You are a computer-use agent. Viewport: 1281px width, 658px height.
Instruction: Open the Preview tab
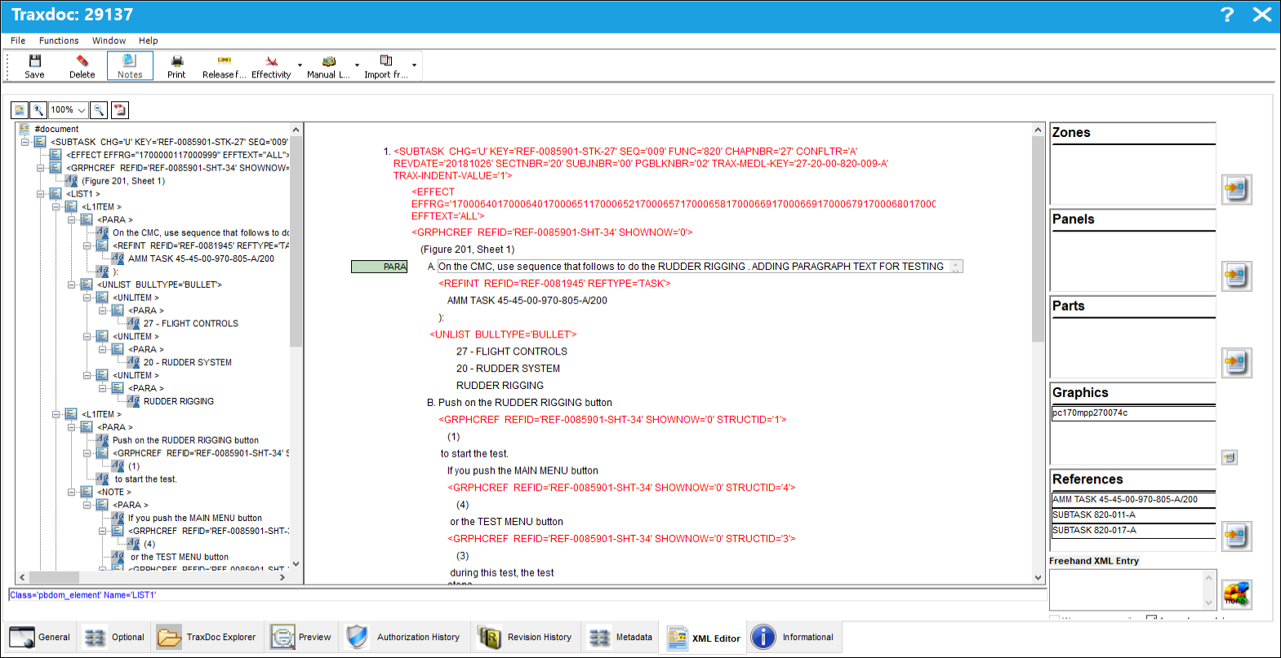point(301,638)
